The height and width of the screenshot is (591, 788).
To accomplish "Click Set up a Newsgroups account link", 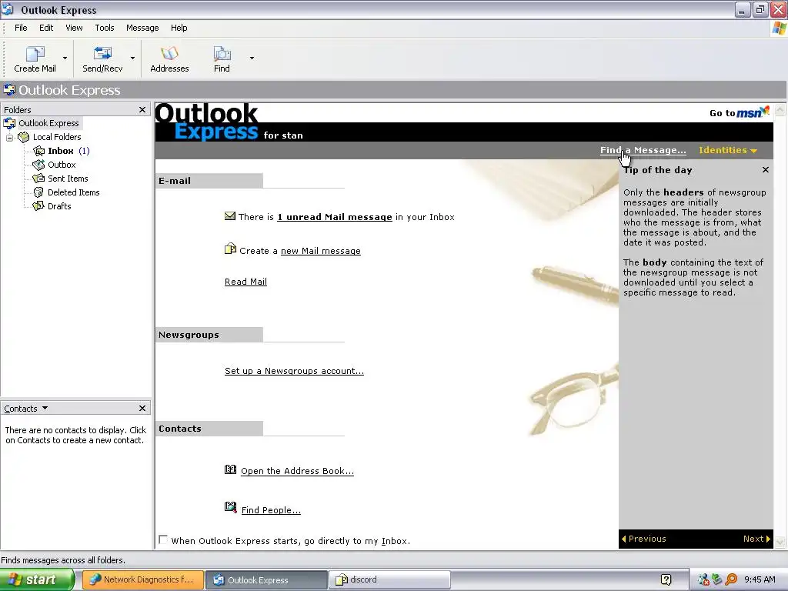I will tap(295, 371).
